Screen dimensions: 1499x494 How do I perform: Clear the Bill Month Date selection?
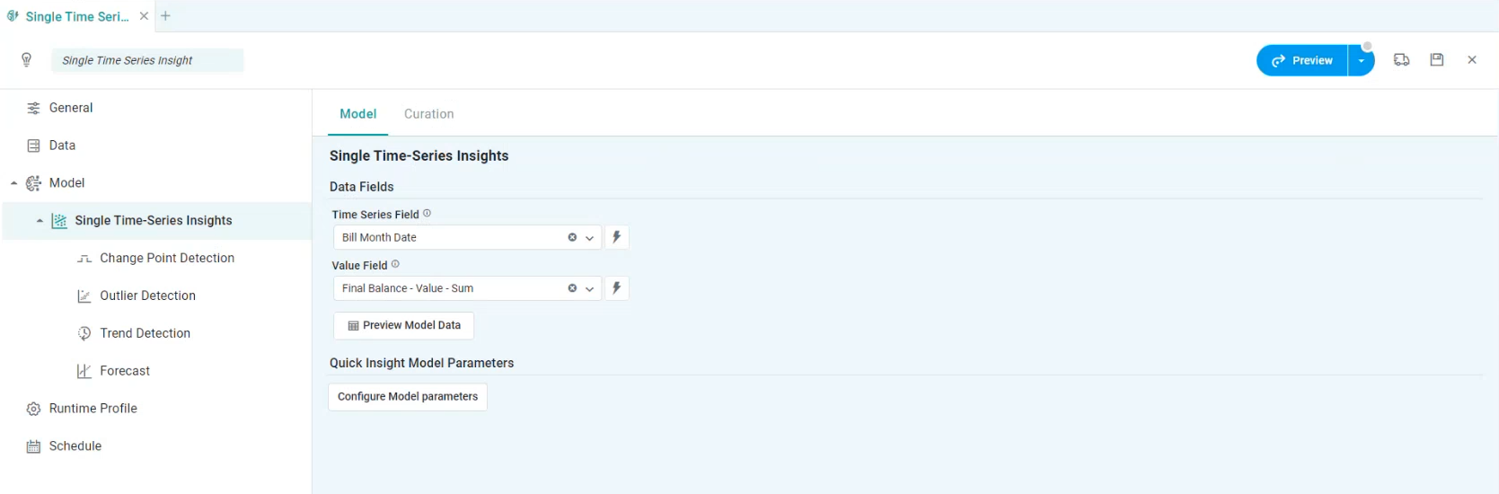[x=572, y=238]
